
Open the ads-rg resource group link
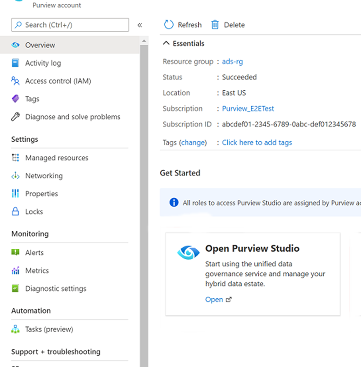point(232,61)
